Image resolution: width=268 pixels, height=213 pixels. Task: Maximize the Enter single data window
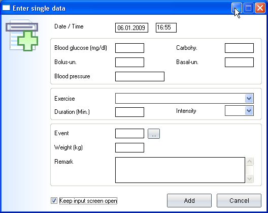tap(248, 8)
